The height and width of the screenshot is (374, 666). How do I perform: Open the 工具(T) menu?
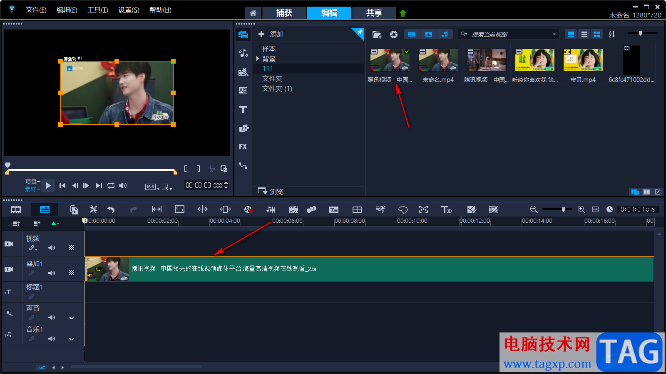click(98, 10)
